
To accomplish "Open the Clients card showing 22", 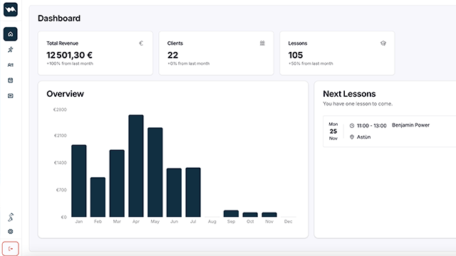I will coord(216,53).
